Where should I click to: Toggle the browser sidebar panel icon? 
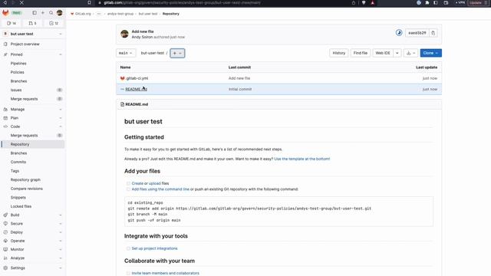(436, 3)
